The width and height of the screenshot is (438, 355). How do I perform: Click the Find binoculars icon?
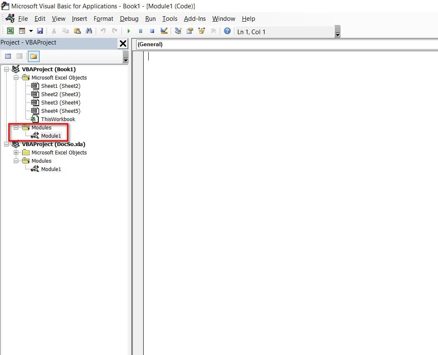(89, 31)
